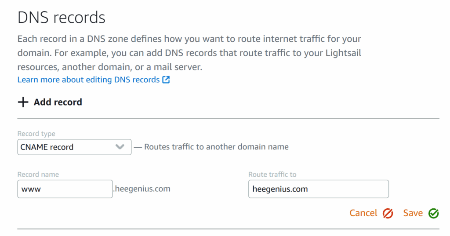The image size is (450, 236).
Task: Click the DNS records heading
Action: point(62,18)
